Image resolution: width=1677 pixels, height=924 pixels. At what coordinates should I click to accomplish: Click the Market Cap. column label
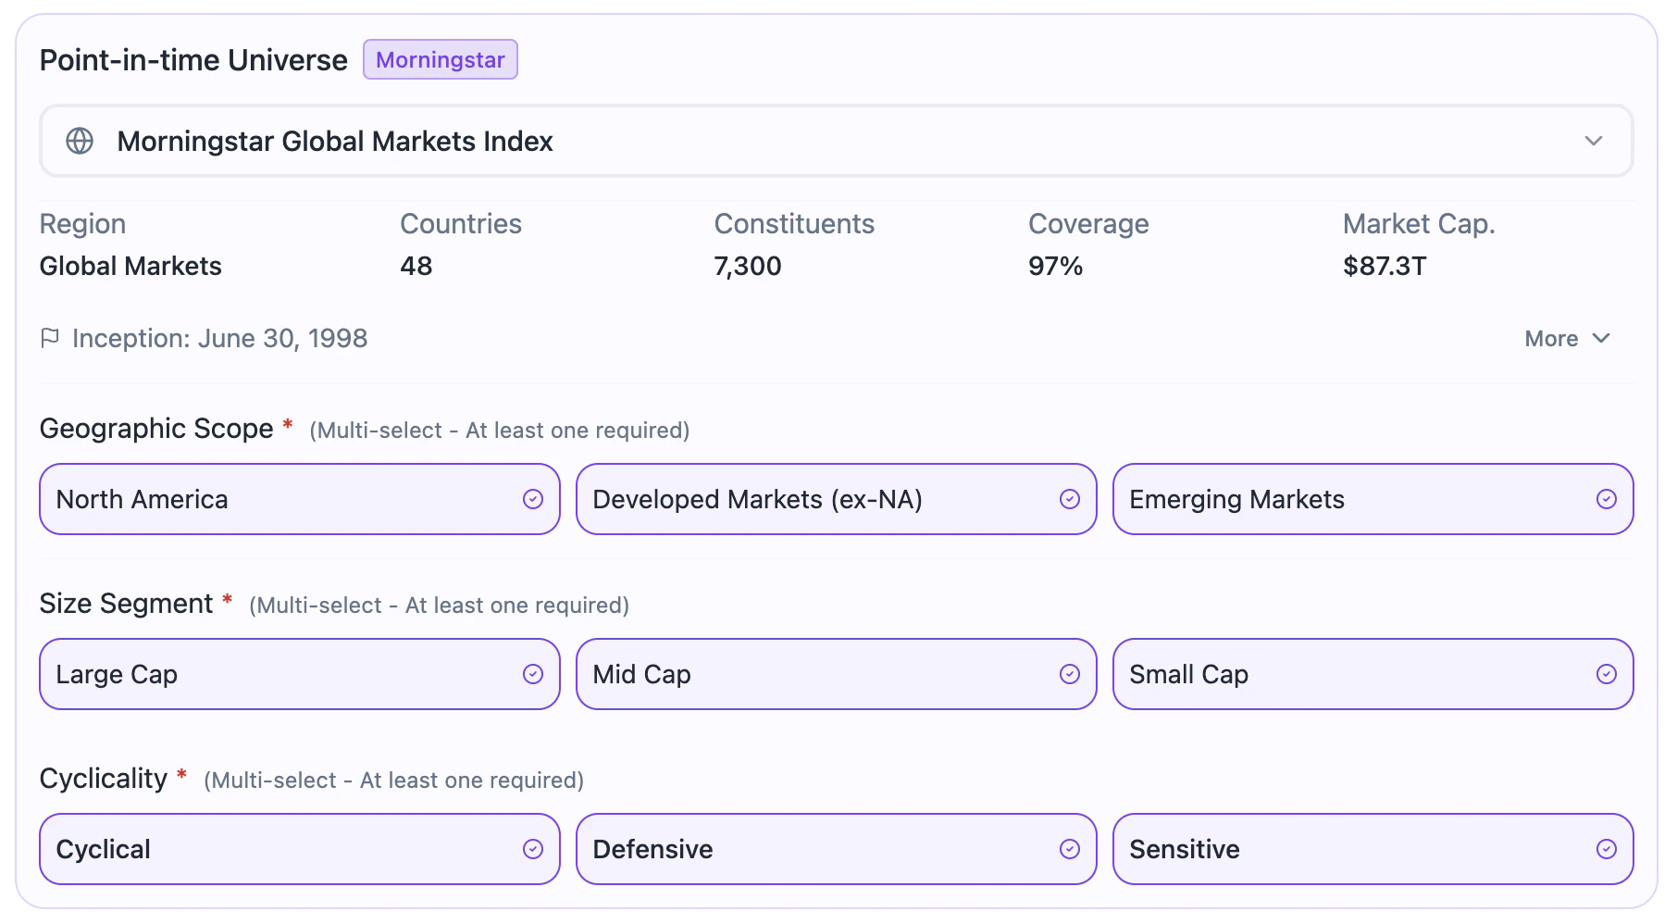click(1419, 224)
